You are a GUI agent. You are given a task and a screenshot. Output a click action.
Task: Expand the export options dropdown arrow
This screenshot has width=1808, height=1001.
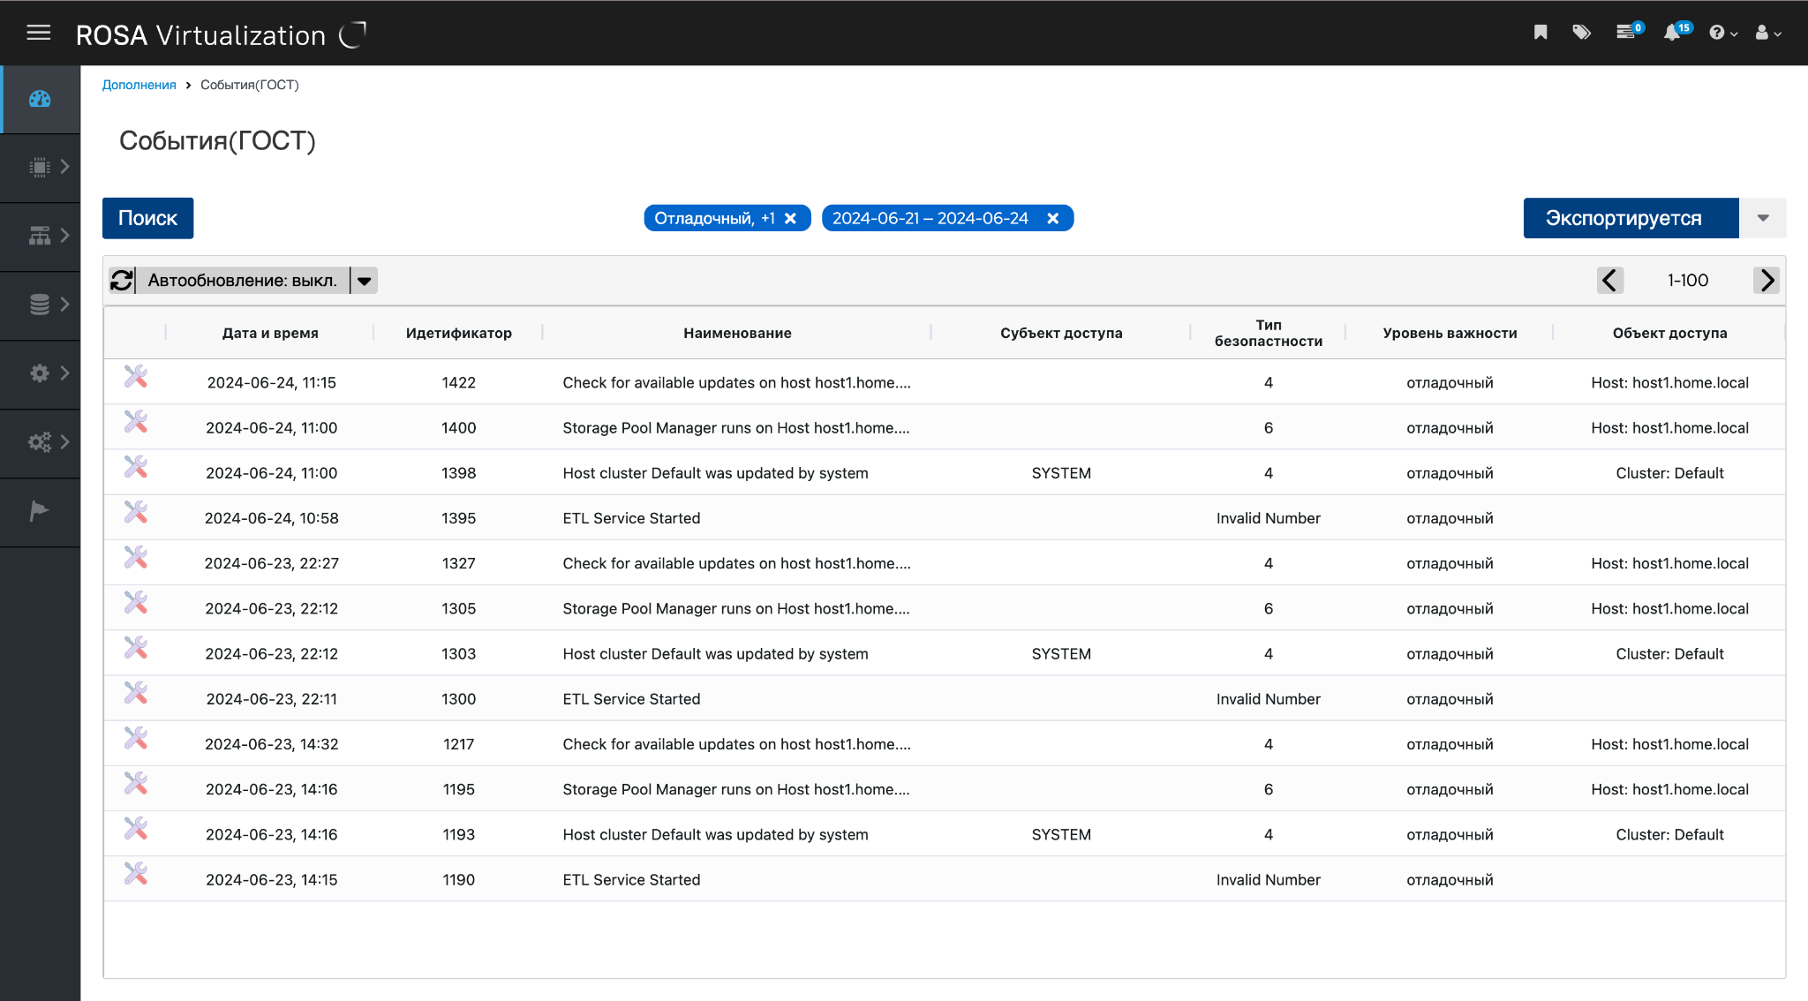pos(1763,218)
